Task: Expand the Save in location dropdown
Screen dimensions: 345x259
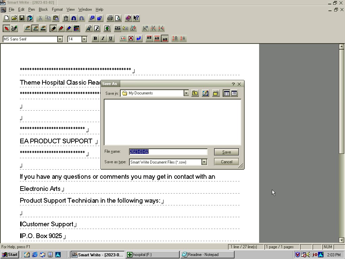Action: pyautogui.click(x=186, y=93)
